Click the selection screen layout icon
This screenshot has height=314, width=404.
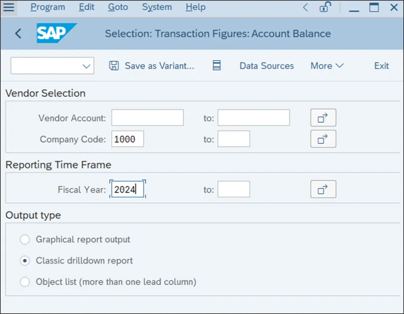[217, 66]
